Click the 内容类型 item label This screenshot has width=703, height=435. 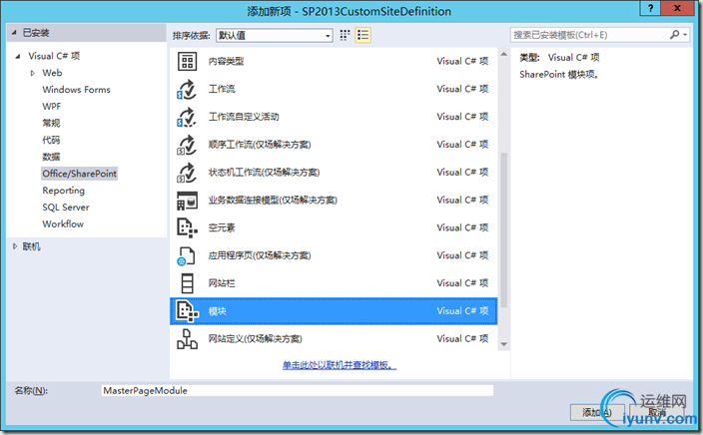point(226,62)
